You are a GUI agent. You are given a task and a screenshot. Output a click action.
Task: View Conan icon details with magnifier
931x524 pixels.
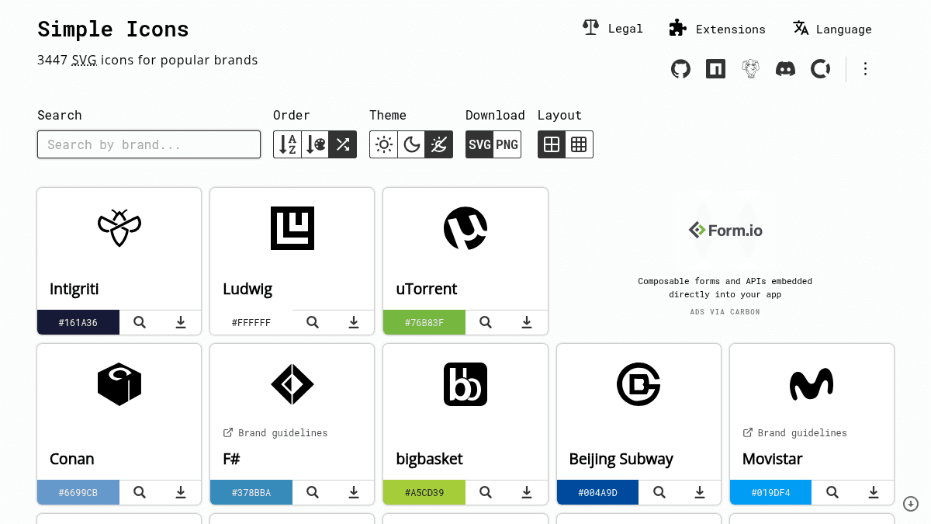coord(140,492)
